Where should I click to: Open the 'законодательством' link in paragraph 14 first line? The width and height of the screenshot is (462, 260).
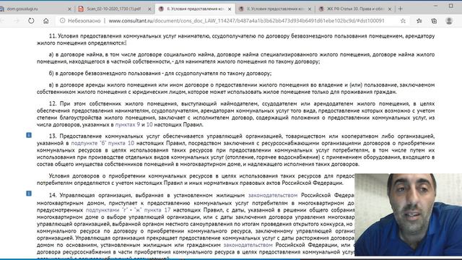(x=273, y=195)
